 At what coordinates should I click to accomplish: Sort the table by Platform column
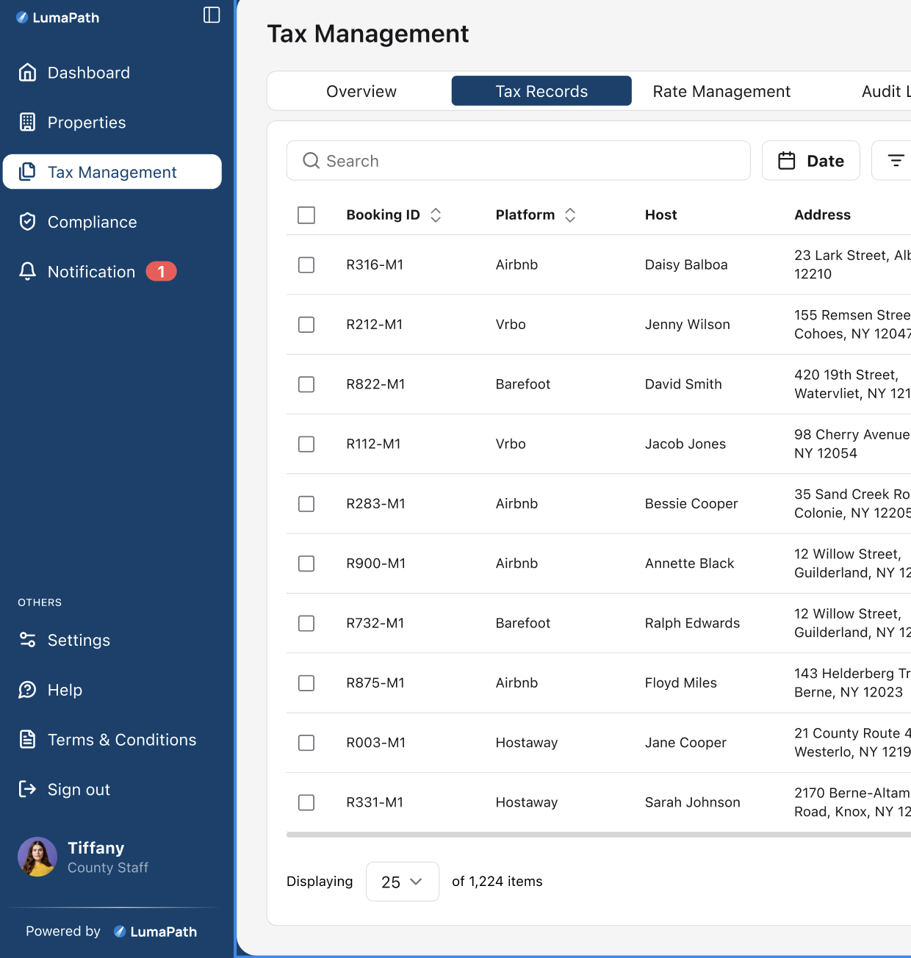(x=570, y=215)
